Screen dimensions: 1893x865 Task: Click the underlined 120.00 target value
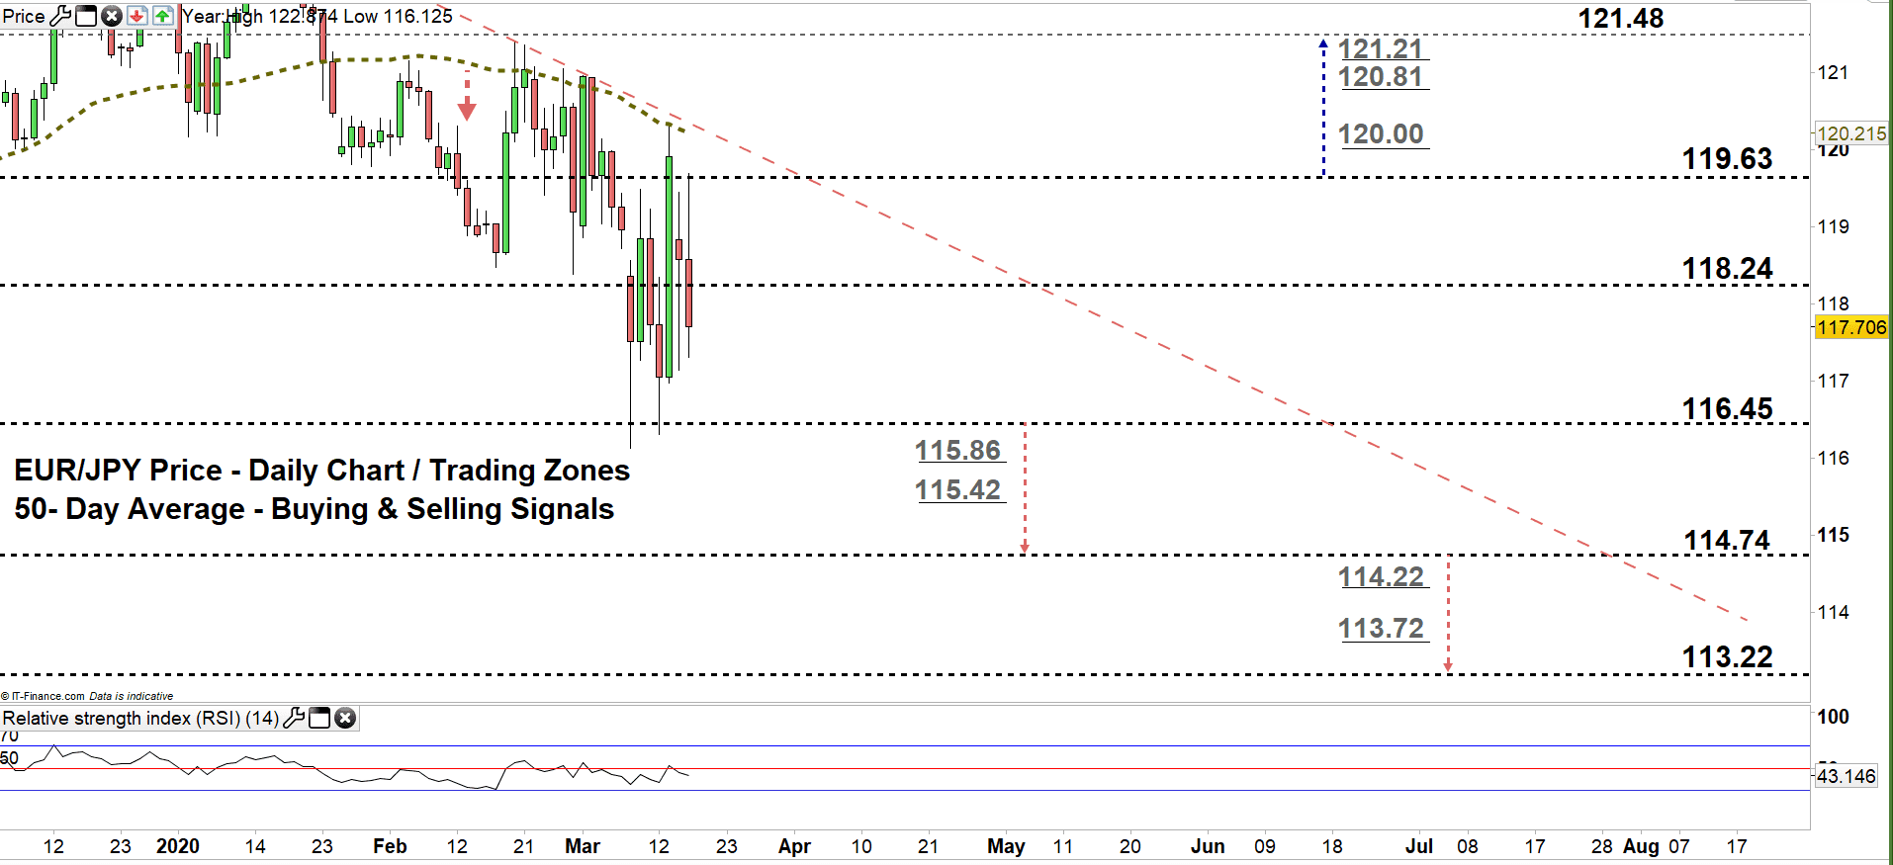tap(1382, 133)
